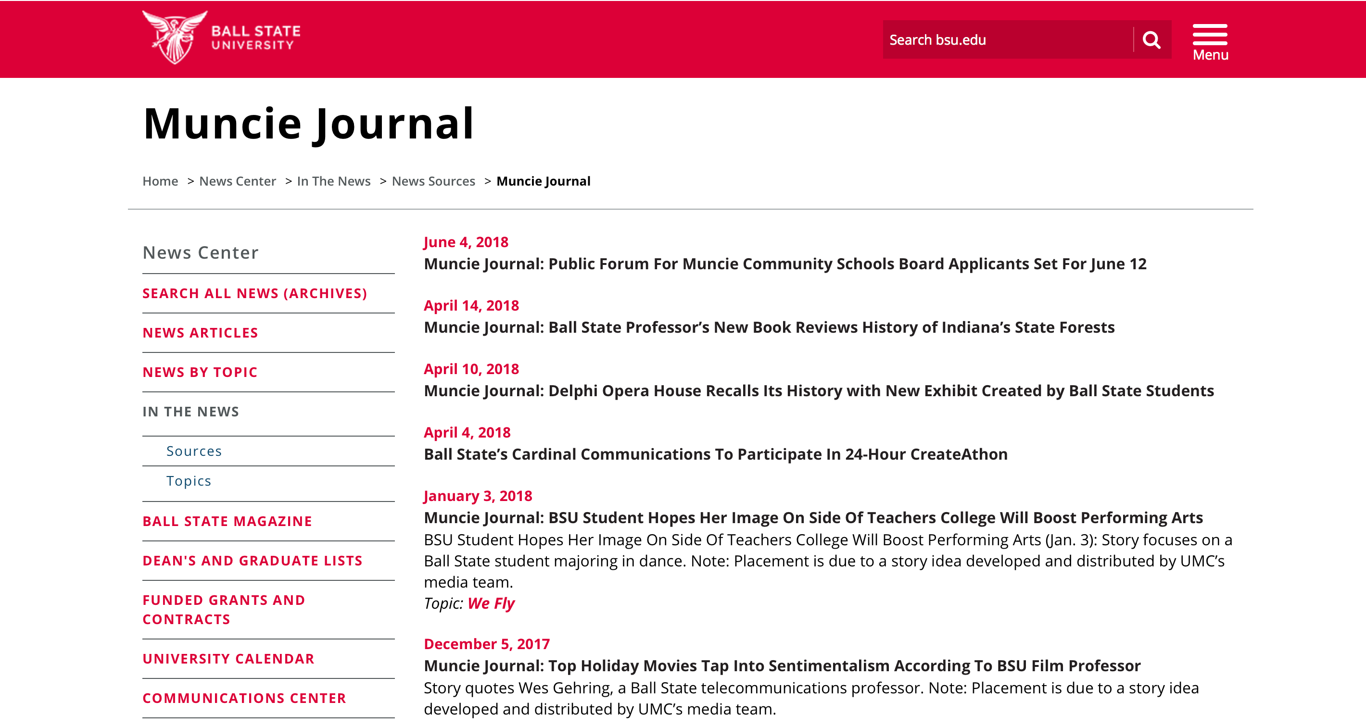
Task: Click the Search bsu.edu input field
Action: pos(1008,40)
